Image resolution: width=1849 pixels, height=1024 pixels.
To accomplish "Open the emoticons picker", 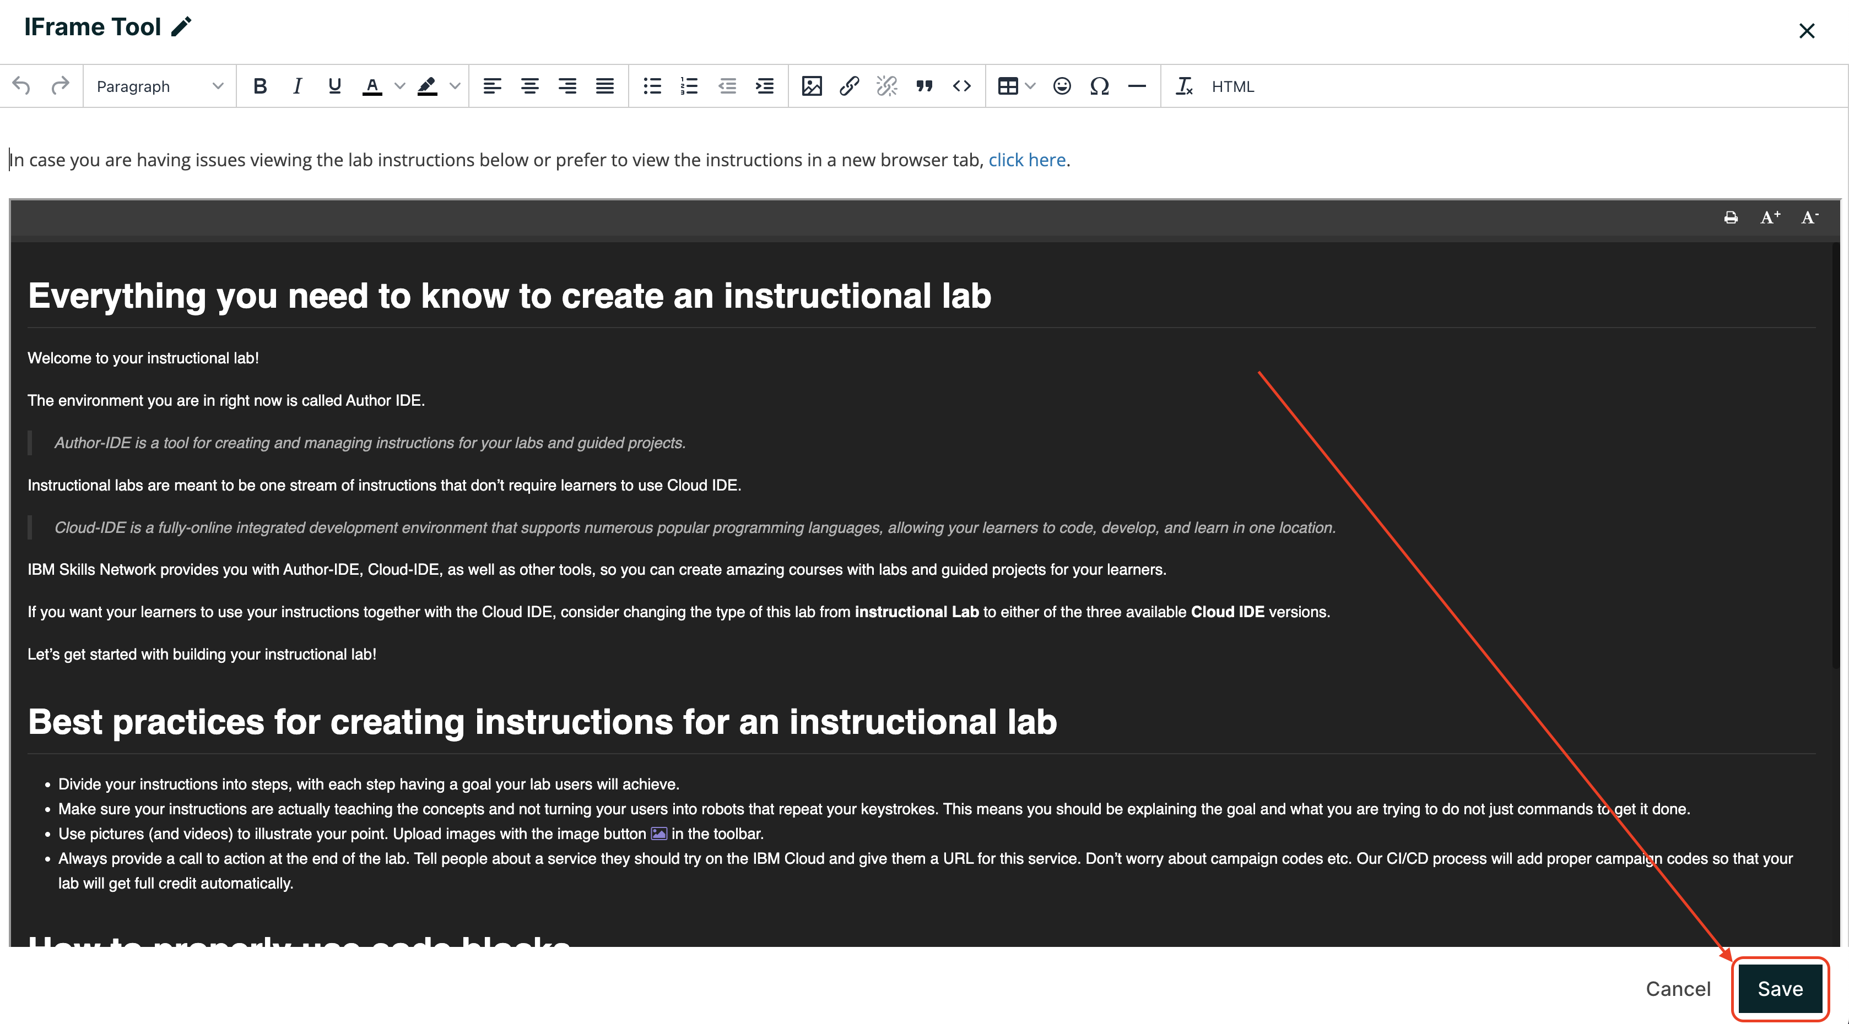I will pyautogui.click(x=1062, y=86).
